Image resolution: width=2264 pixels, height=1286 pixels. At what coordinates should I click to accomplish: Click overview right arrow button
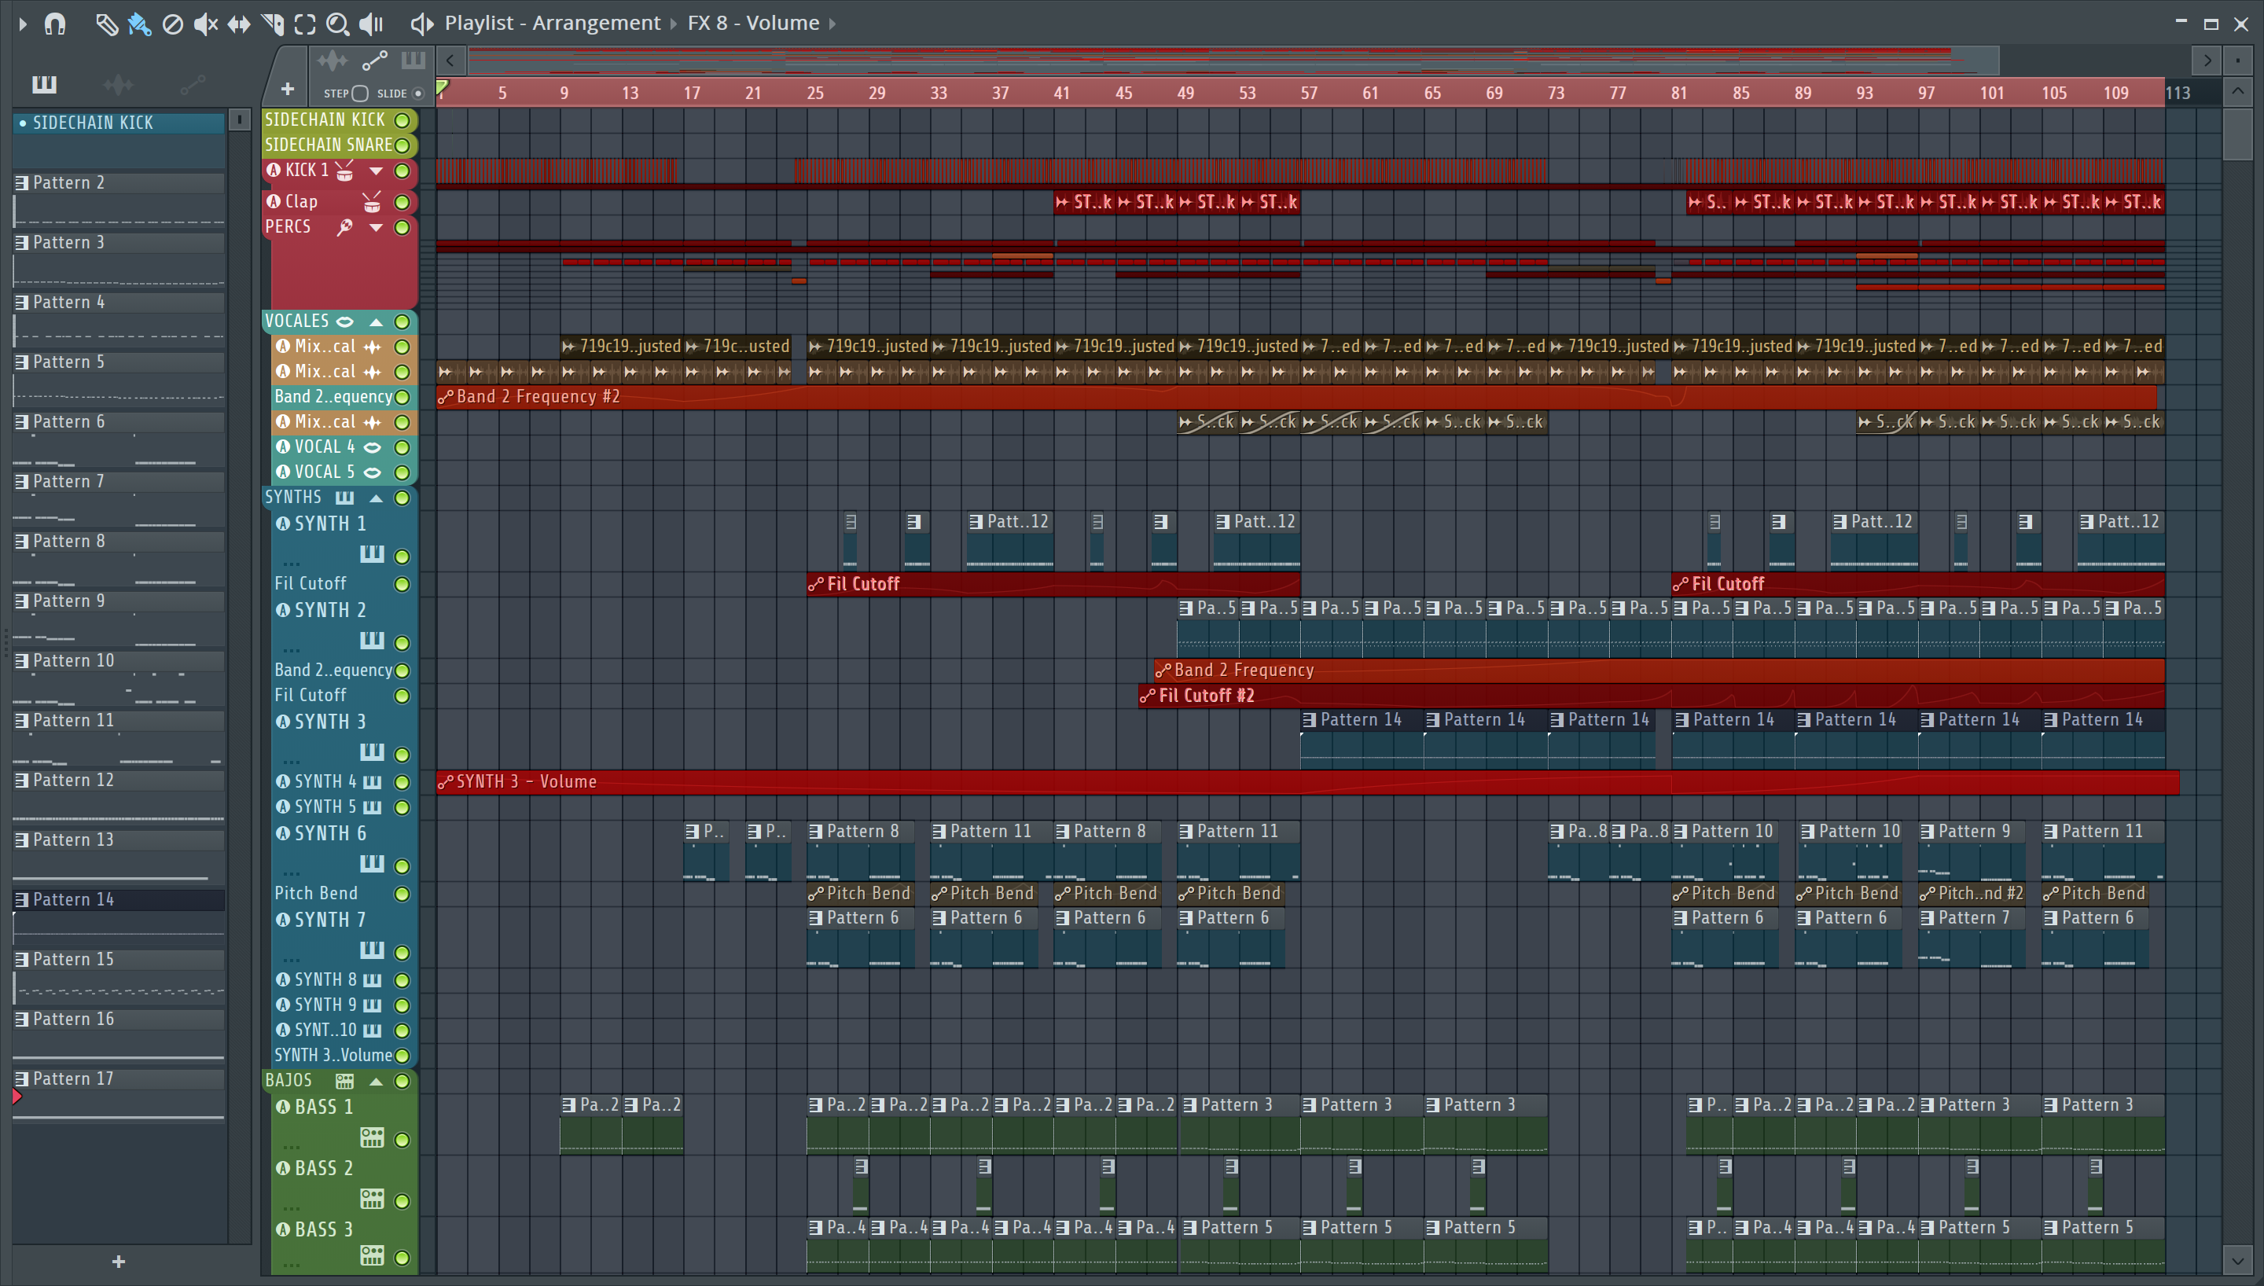click(x=2207, y=60)
